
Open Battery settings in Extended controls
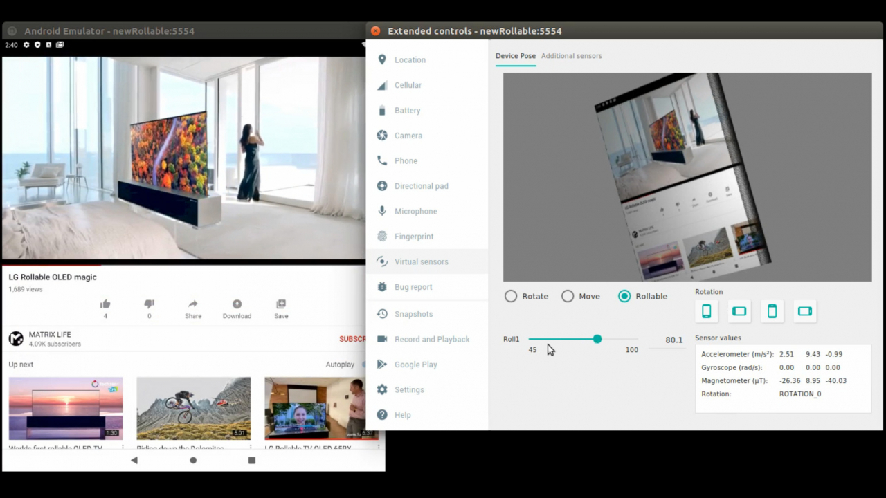pyautogui.click(x=427, y=111)
